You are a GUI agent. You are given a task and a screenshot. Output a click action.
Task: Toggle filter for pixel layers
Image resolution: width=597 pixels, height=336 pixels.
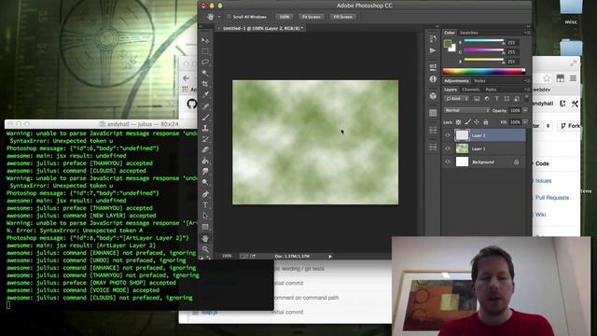[477, 99]
